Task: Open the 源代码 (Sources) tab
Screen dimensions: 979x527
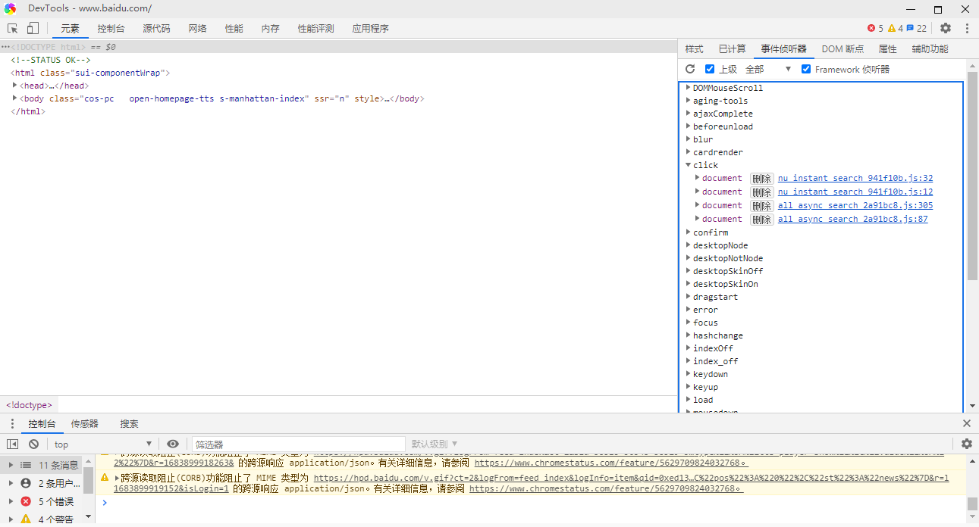Action: tap(156, 28)
